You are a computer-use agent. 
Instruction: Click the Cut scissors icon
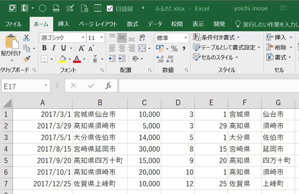pyautogui.click(x=26, y=38)
